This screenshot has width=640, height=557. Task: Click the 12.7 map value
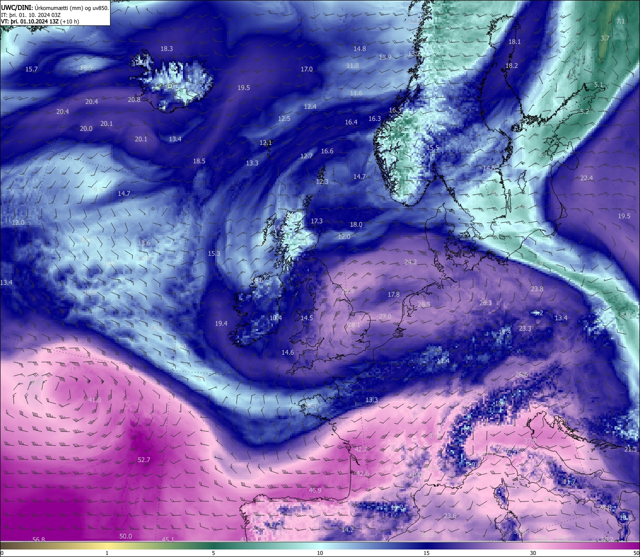tap(306, 156)
